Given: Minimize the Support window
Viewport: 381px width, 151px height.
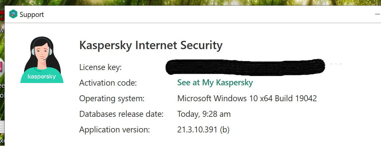Looking at the screenshot, I should 377,15.
